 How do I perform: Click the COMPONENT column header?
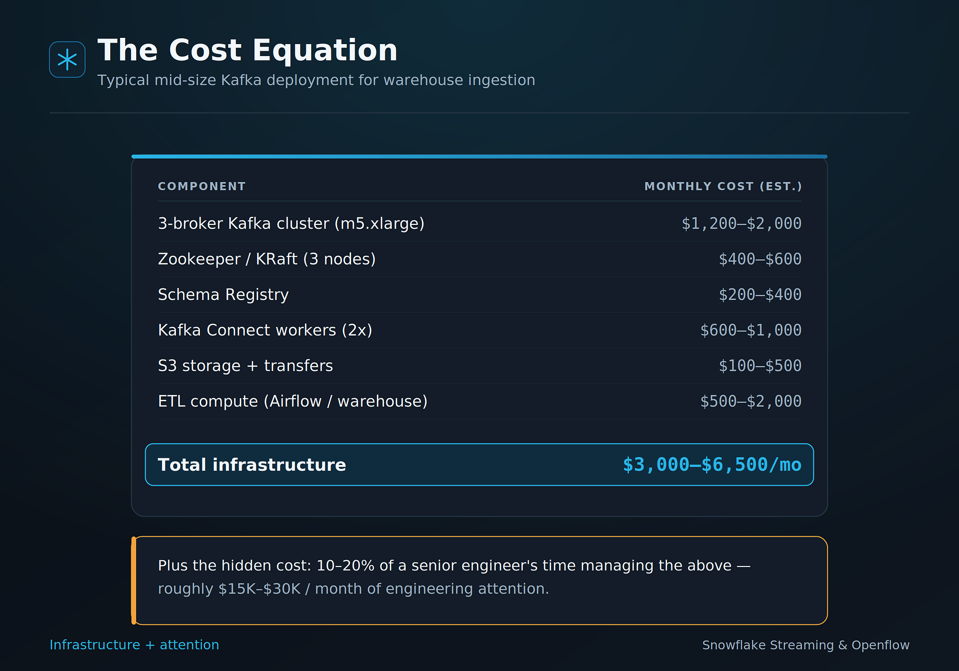pyautogui.click(x=202, y=186)
